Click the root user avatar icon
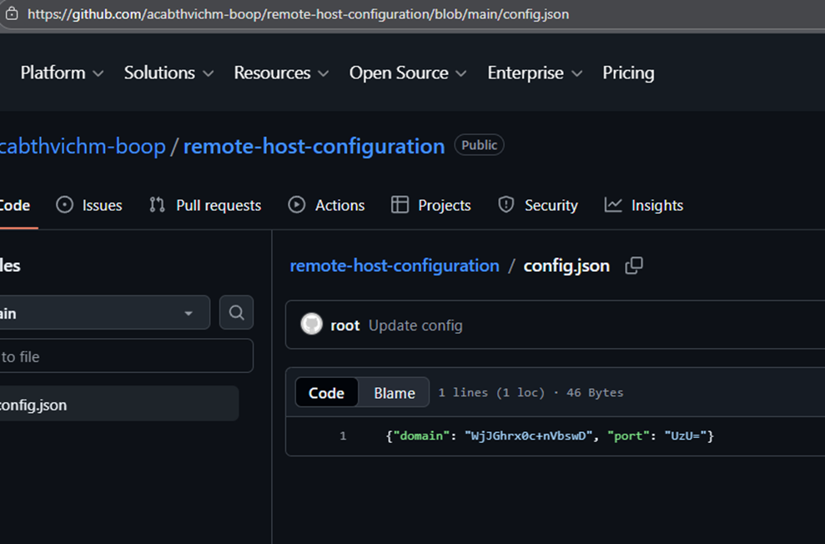The image size is (825, 544). tap(311, 325)
